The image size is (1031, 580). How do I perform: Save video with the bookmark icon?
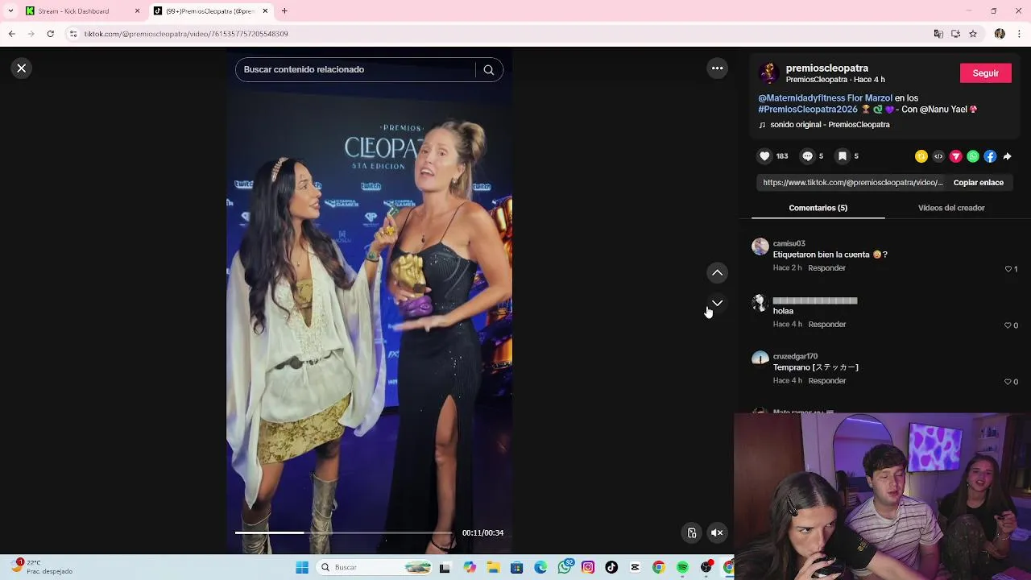coord(842,156)
